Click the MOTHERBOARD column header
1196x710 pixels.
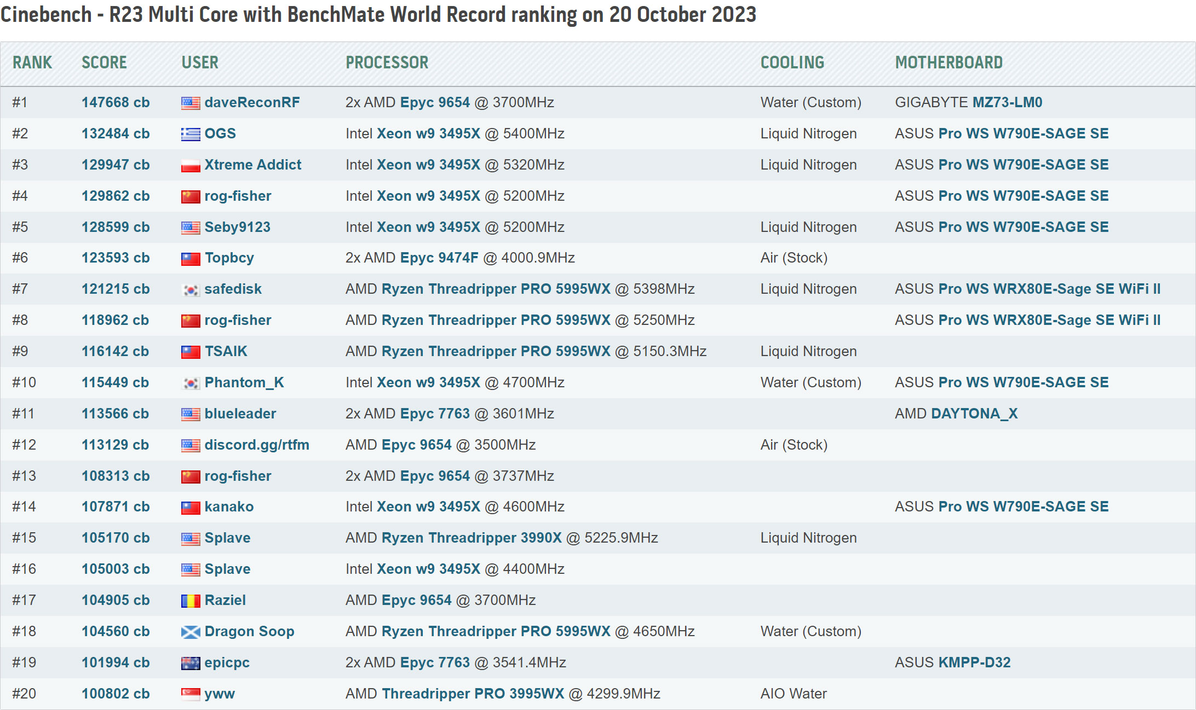click(948, 62)
